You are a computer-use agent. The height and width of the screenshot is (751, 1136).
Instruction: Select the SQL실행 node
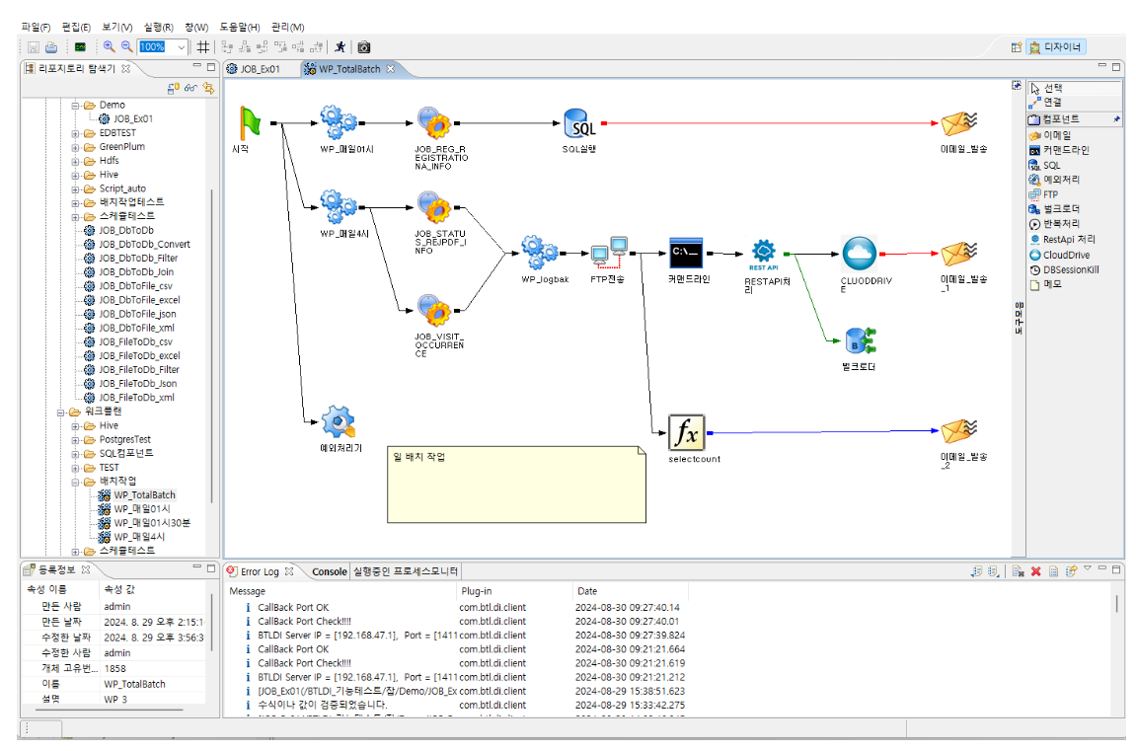579,123
